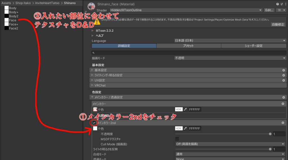Switch to the プリセット tab
The width and height of the screenshot is (288, 160).
click(189, 46)
